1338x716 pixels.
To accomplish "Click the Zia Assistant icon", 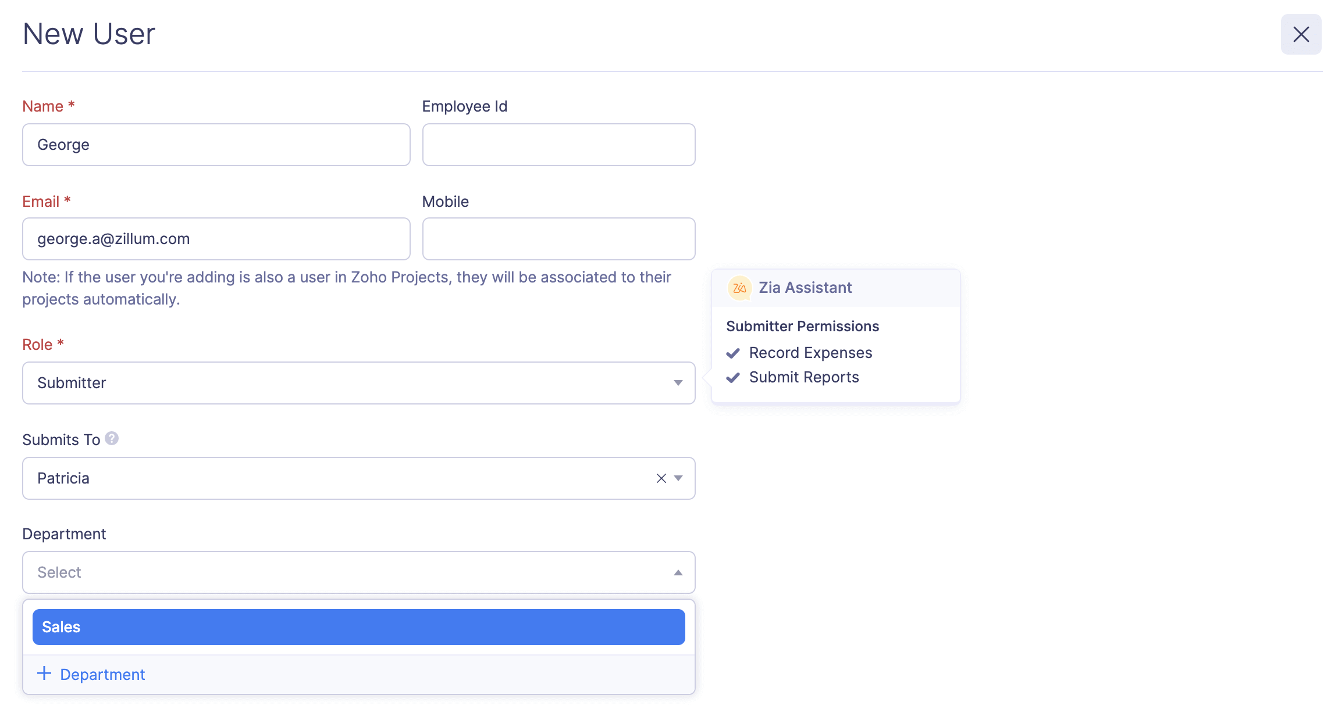I will click(x=739, y=287).
